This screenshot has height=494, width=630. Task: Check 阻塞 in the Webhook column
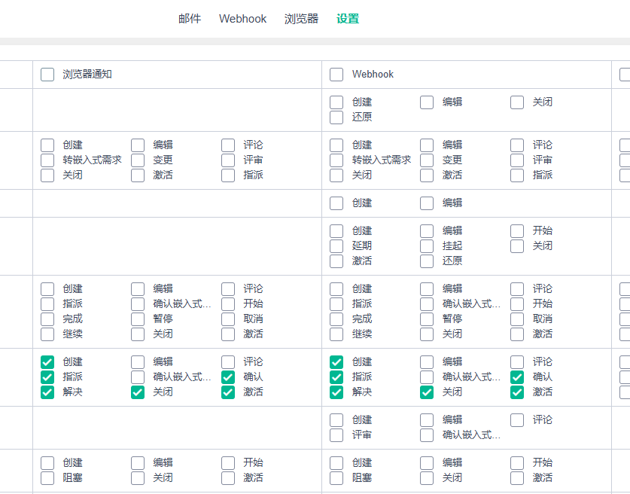click(x=337, y=478)
